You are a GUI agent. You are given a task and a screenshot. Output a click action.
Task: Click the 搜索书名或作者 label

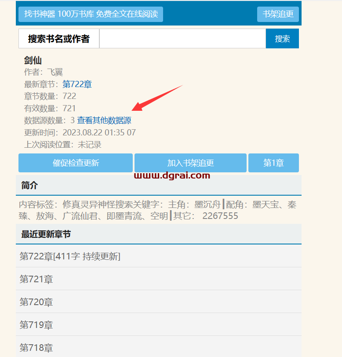[x=59, y=39]
